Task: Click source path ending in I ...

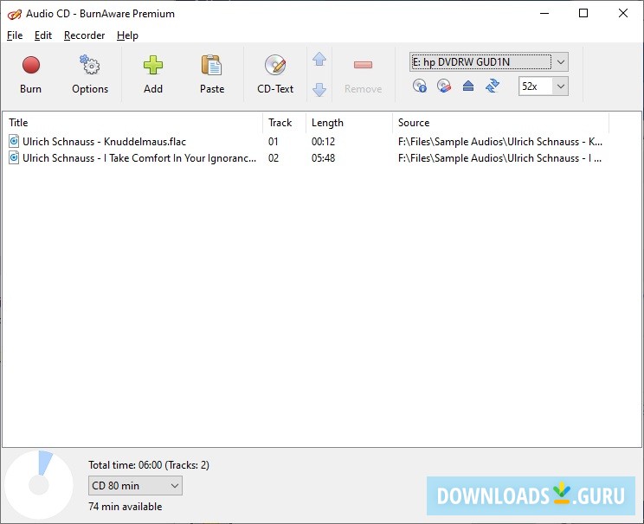Action: pyautogui.click(x=499, y=158)
